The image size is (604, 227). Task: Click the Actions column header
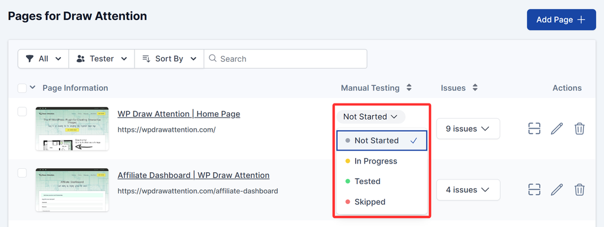coord(567,88)
